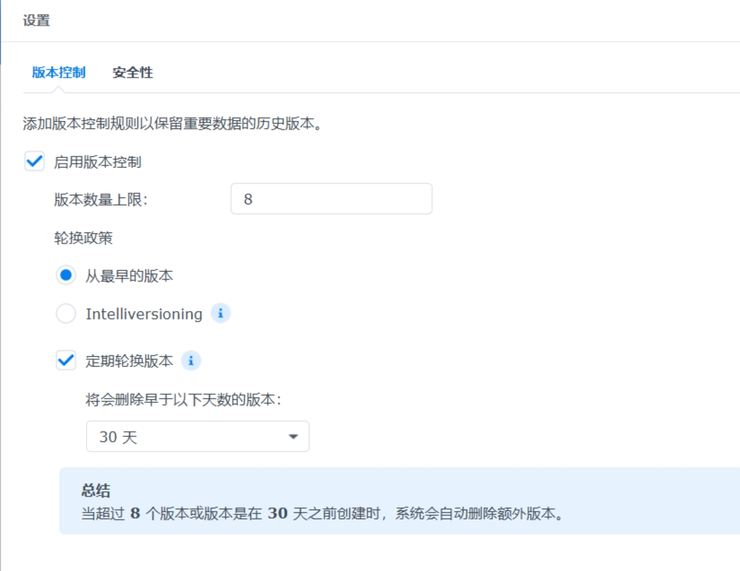
Task: Click the 添加版本控制规则 description text
Action: [172, 124]
